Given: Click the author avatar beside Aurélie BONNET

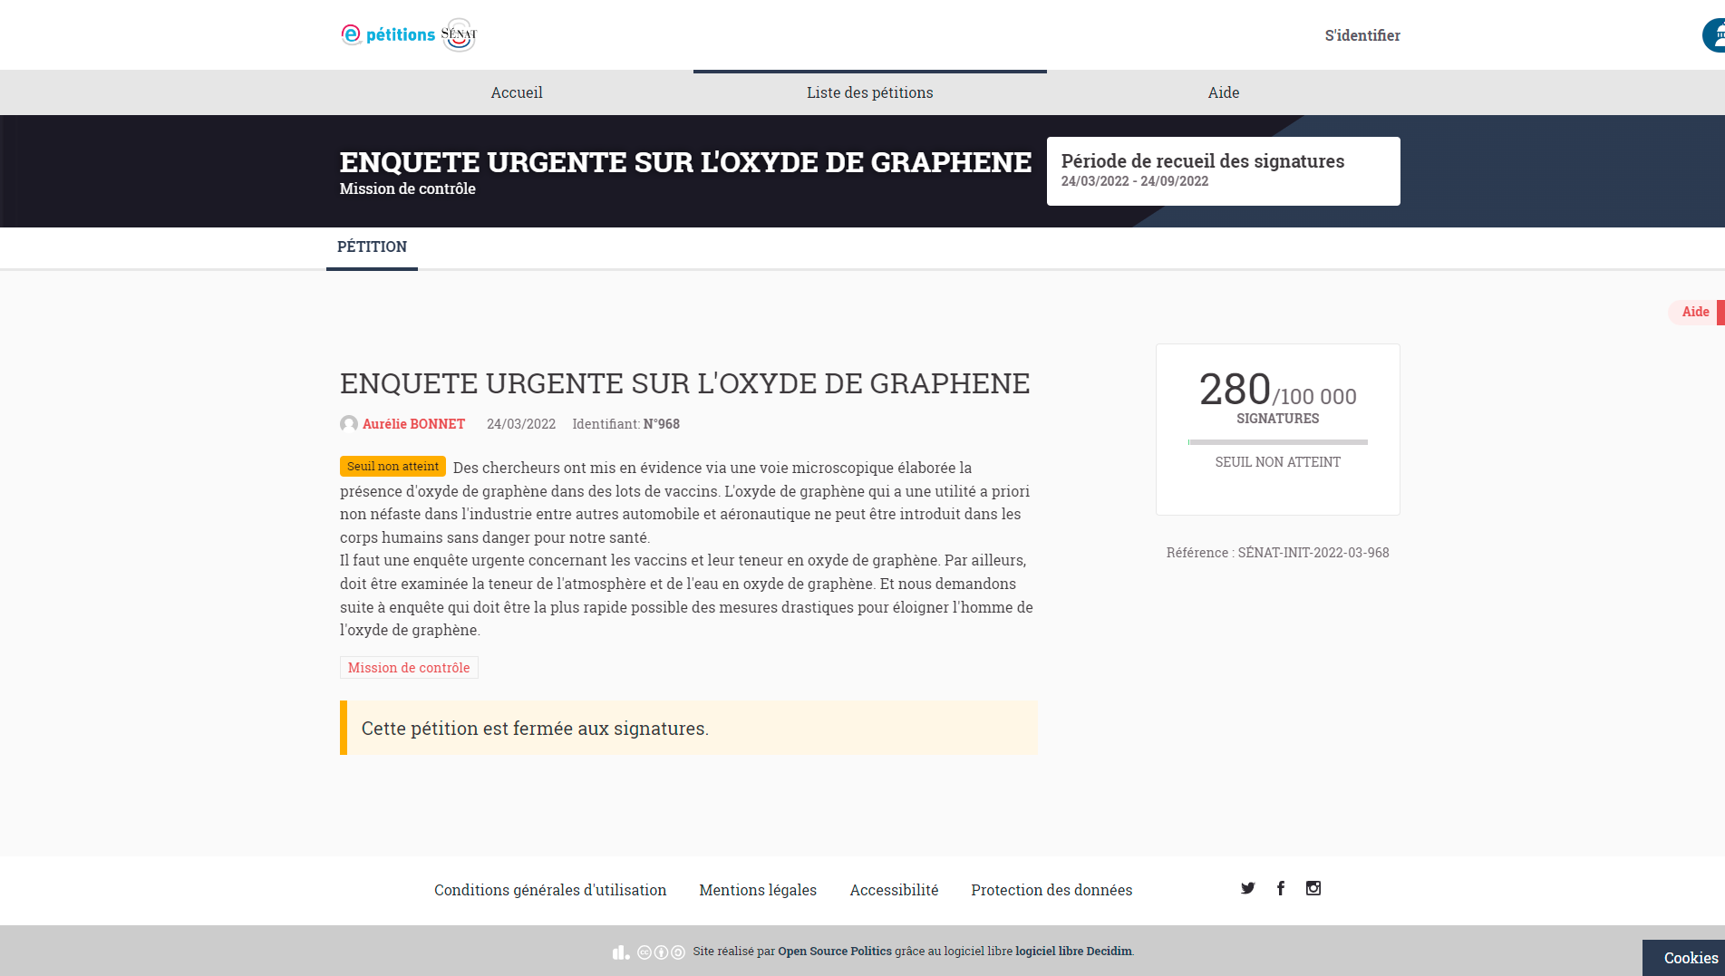Looking at the screenshot, I should [x=349, y=424].
